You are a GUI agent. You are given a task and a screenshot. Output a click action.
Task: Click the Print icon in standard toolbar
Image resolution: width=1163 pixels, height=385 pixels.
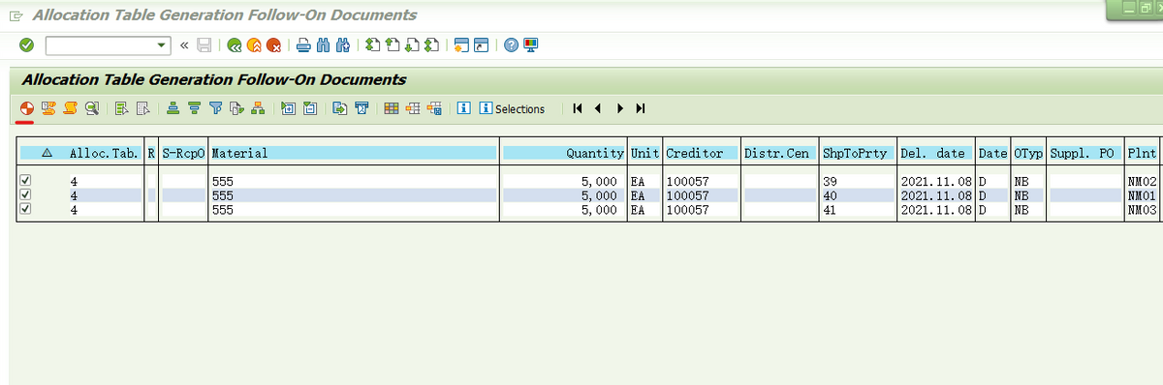(303, 45)
